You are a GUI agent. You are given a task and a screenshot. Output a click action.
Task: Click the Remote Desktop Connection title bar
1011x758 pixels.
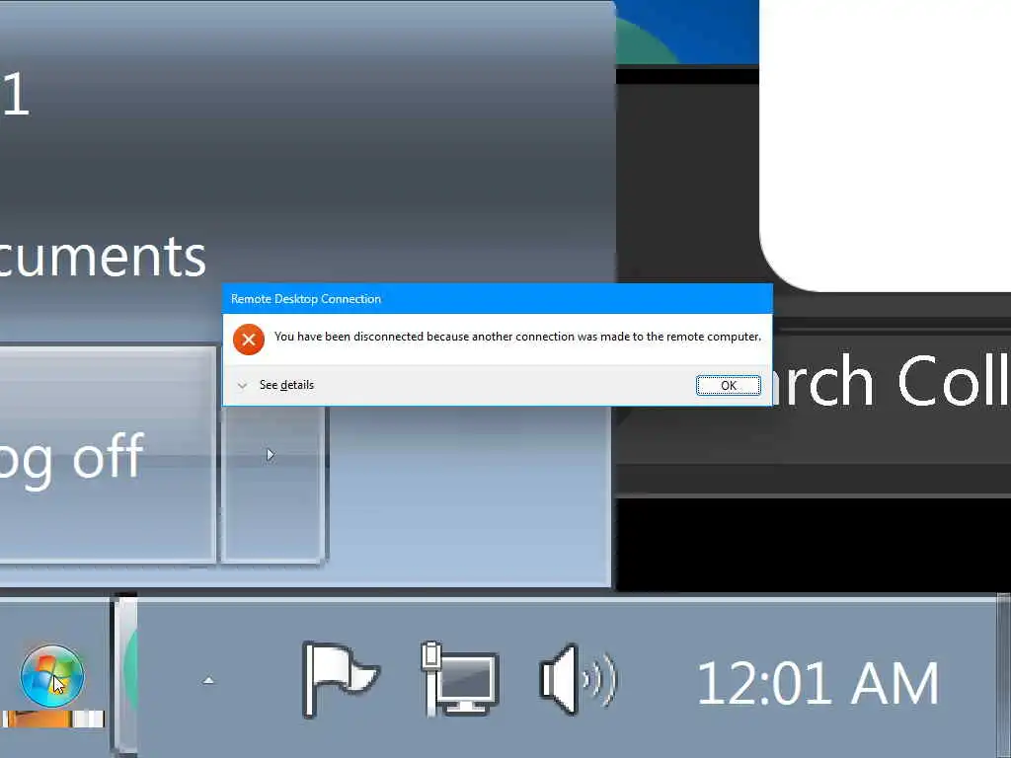[498, 299]
